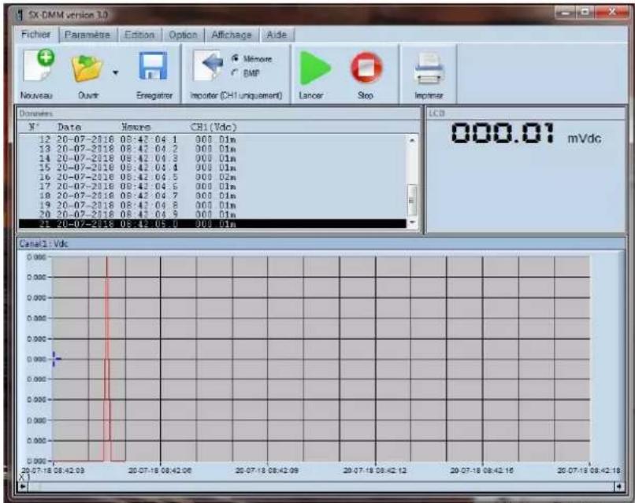The image size is (635, 503).
Task: Click the mVdc unit label on the LCD
Action: click(x=584, y=139)
